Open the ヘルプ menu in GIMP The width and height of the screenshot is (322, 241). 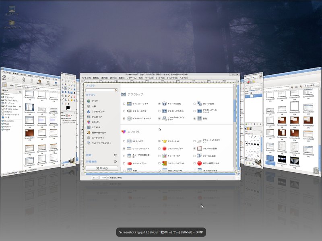pyautogui.click(x=184, y=78)
